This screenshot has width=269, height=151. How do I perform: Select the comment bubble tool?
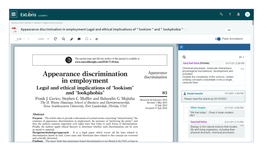point(79,39)
